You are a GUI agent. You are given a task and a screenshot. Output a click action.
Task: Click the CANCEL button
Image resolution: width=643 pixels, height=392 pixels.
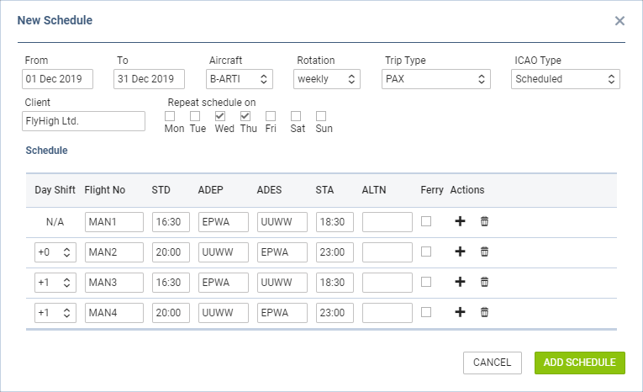(493, 363)
